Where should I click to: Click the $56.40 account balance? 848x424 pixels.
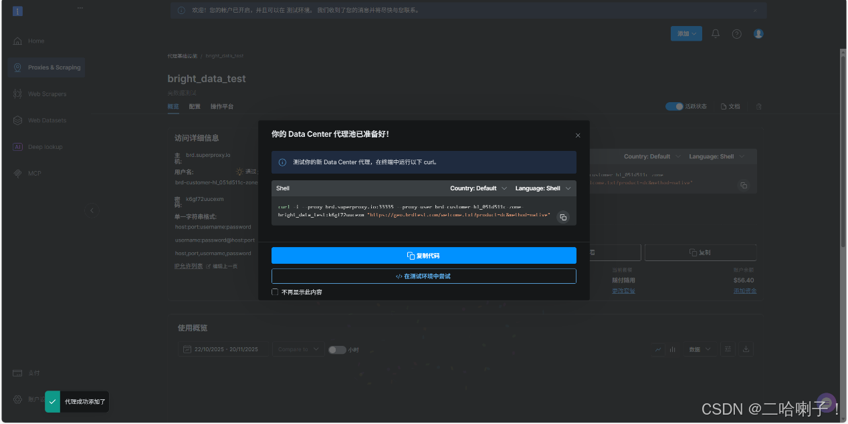pos(743,280)
